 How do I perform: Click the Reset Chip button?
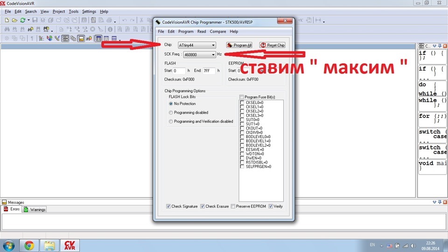[x=273, y=45]
